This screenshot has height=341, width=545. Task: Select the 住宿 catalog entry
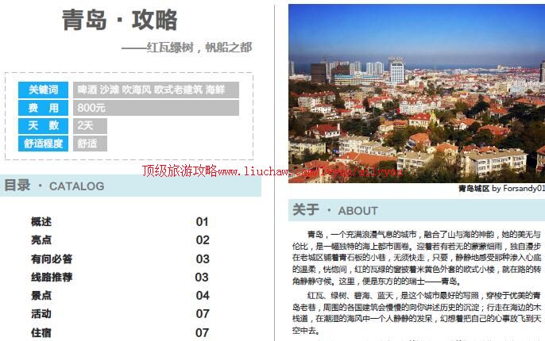(x=41, y=332)
